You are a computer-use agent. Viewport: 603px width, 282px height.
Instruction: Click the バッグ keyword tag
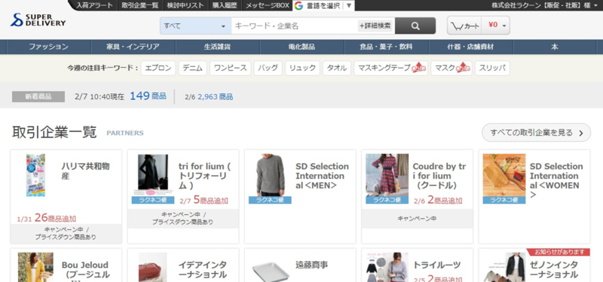pyautogui.click(x=268, y=68)
